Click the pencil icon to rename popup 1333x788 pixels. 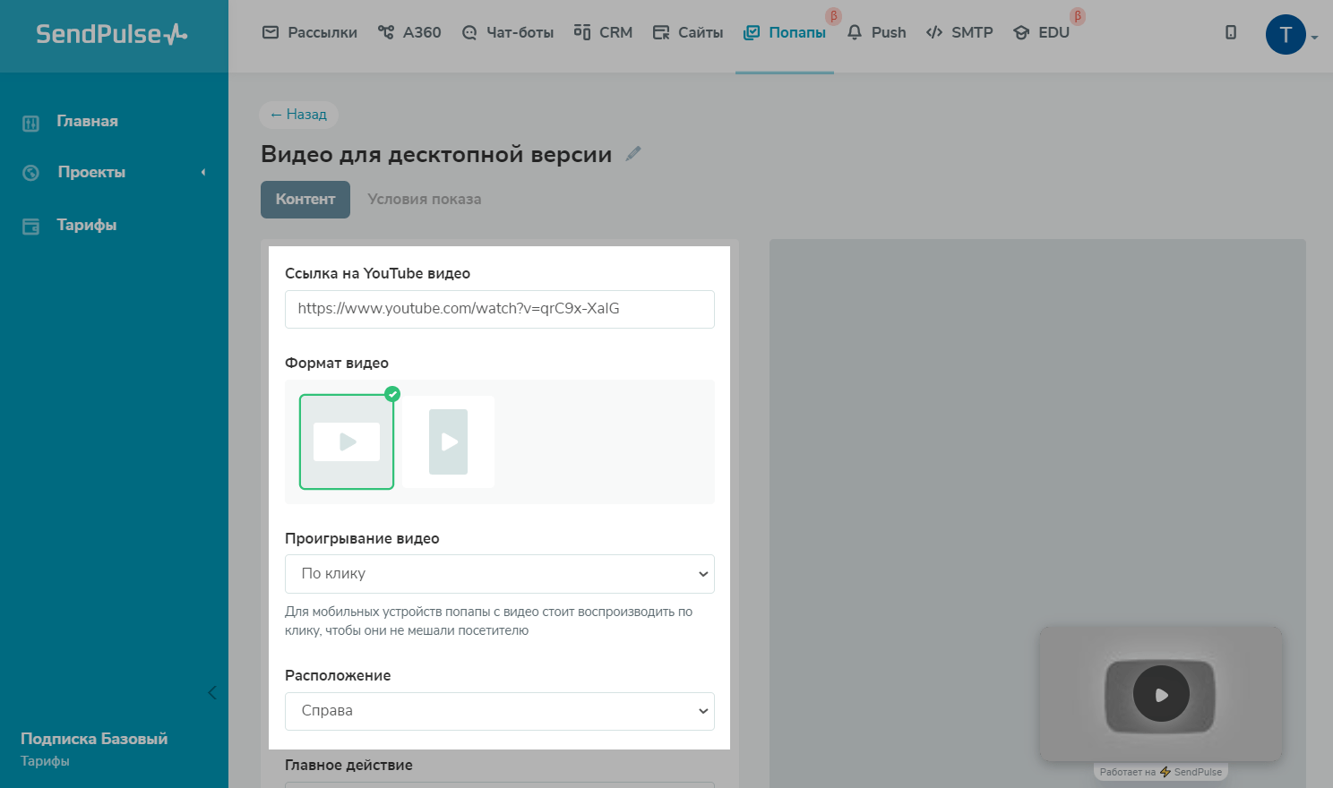click(633, 154)
